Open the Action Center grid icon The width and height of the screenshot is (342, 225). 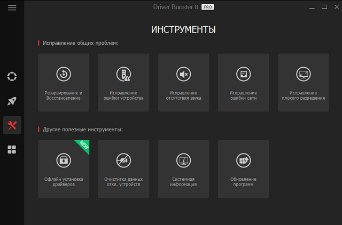[x=12, y=149]
